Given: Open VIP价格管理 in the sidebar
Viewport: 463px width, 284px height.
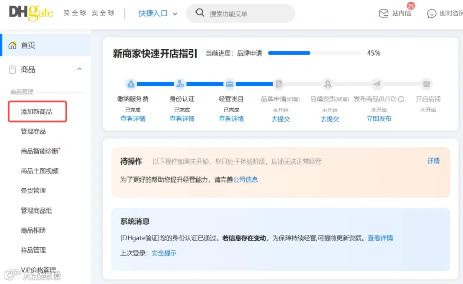Looking at the screenshot, I should 38,270.
